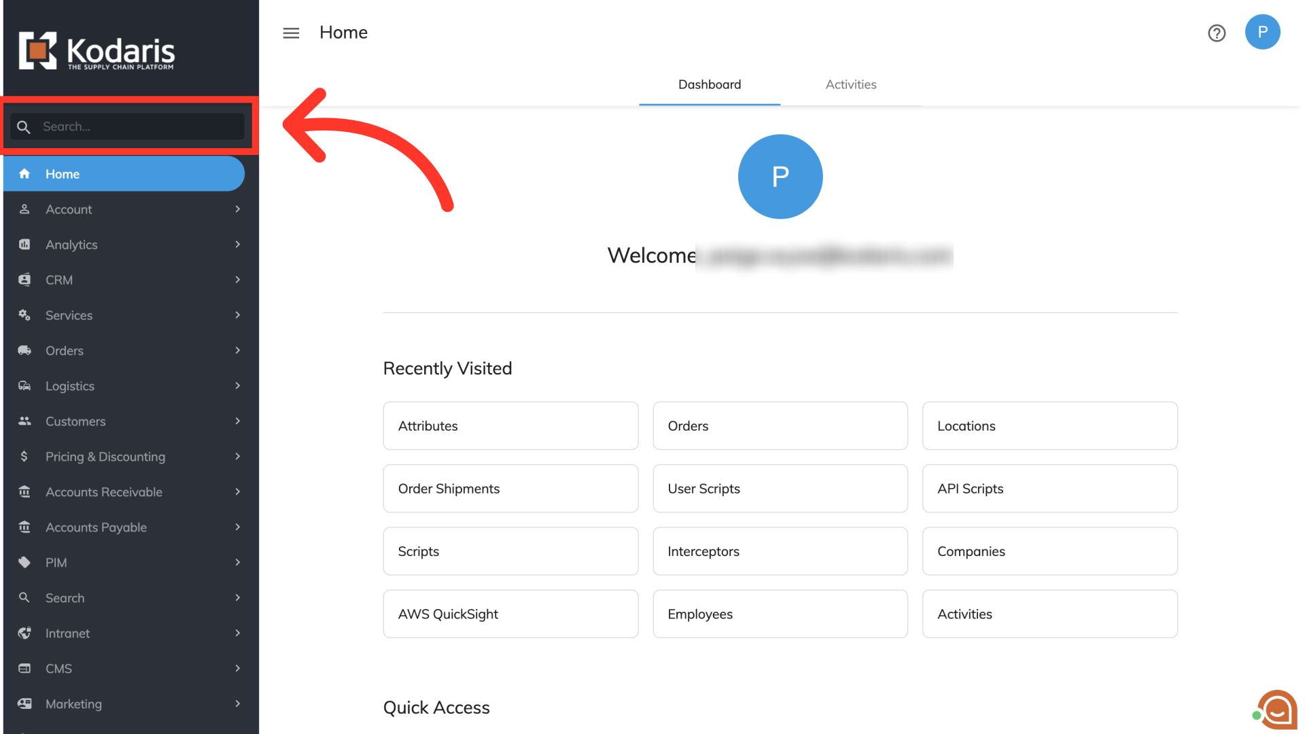Select the Dashboard tab
1305x734 pixels.
click(709, 85)
